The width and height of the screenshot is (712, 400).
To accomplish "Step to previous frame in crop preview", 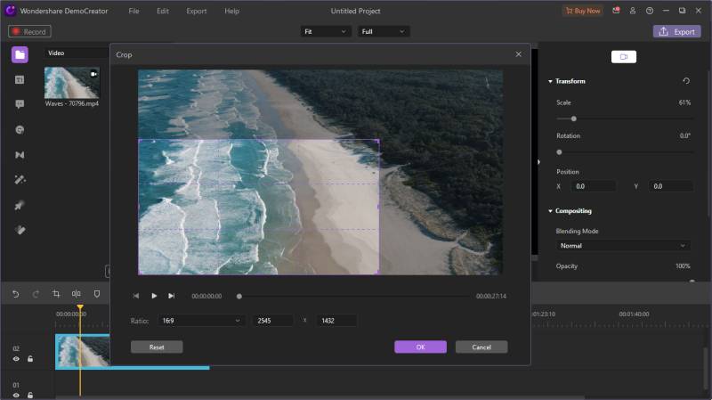I will coord(136,296).
